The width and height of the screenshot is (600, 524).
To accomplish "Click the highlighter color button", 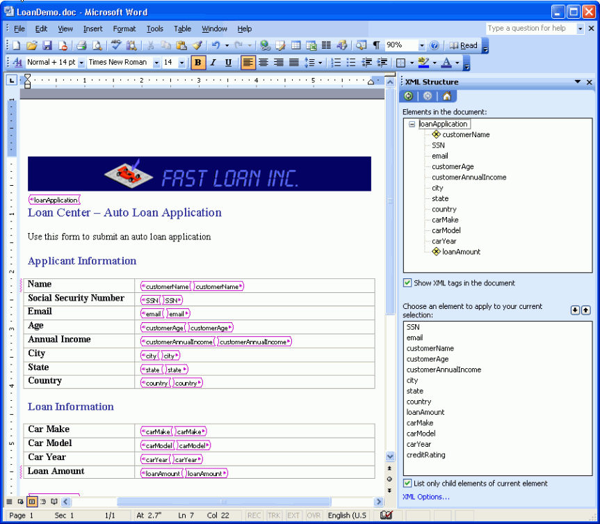I will pyautogui.click(x=423, y=63).
